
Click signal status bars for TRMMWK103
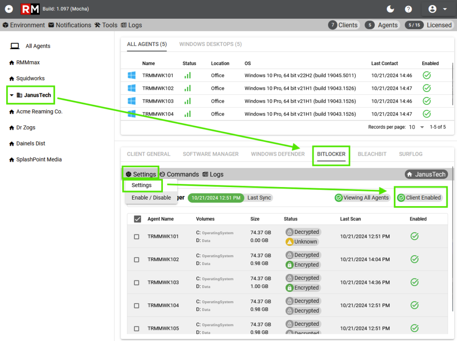[188, 101]
